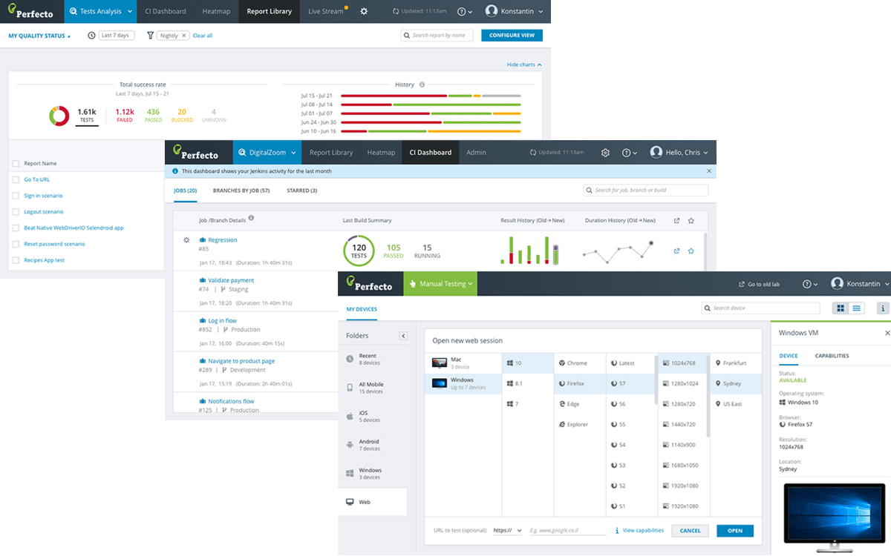Collapse the Folders sidebar

(x=404, y=336)
